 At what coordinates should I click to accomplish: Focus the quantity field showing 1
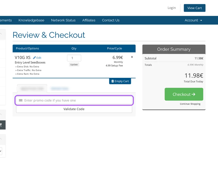(x=74, y=58)
